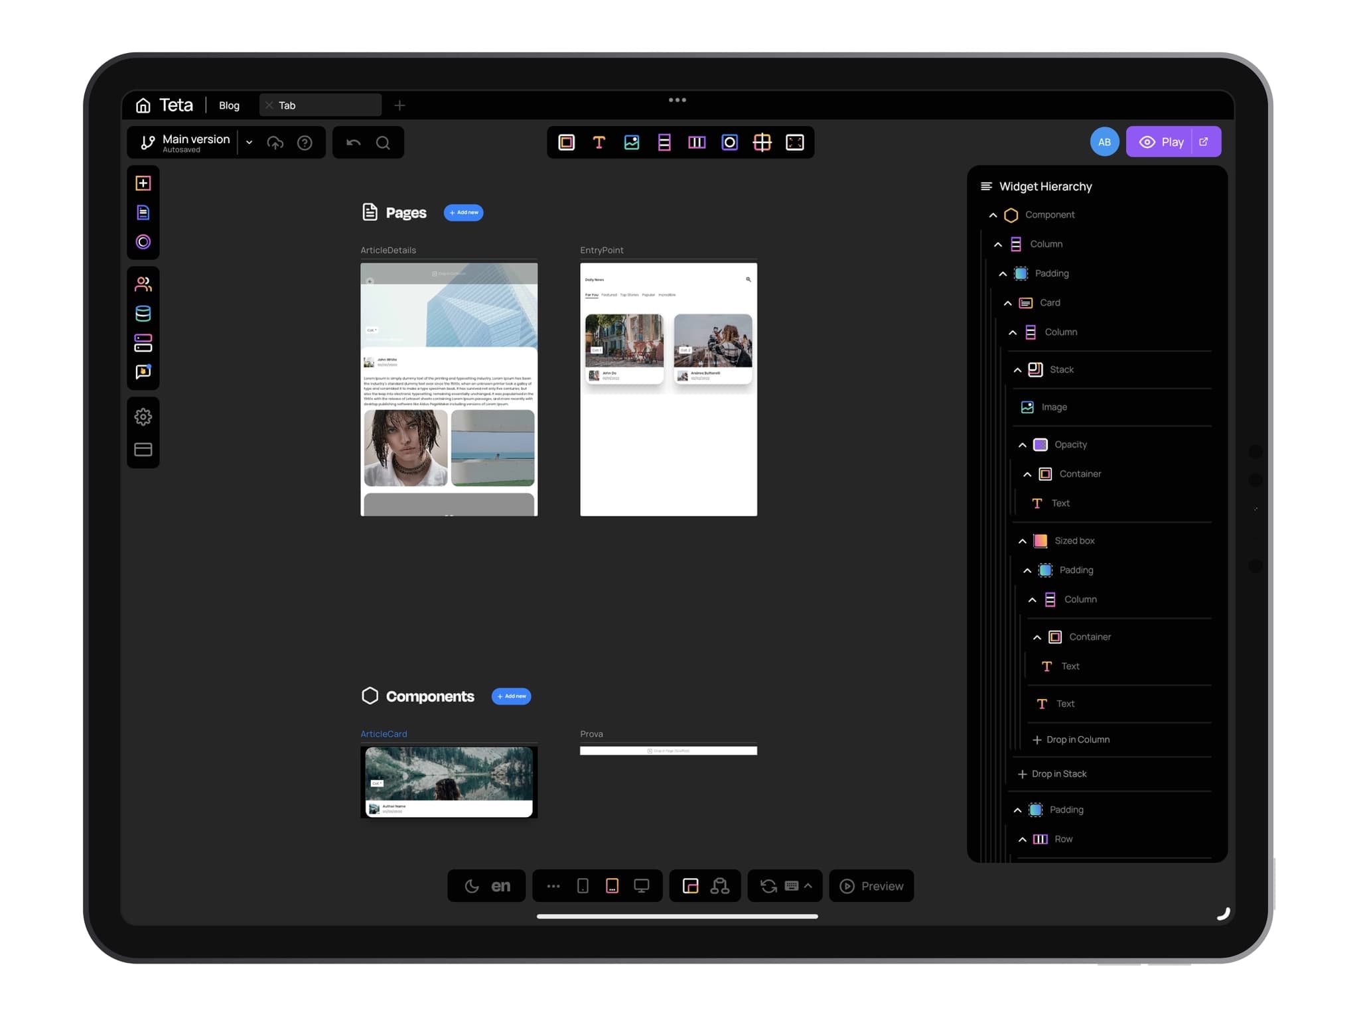
Task: Toggle dark mode with the moon icon
Action: point(472,885)
